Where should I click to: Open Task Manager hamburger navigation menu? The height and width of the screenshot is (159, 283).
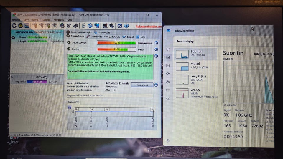[168, 41]
